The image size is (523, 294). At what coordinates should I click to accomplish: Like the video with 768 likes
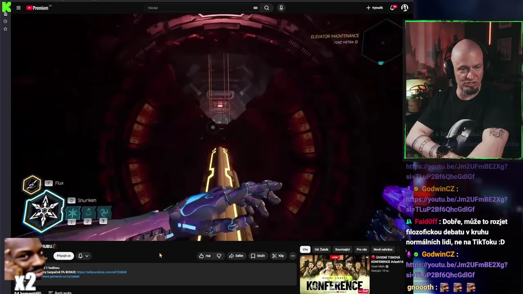[205, 256]
